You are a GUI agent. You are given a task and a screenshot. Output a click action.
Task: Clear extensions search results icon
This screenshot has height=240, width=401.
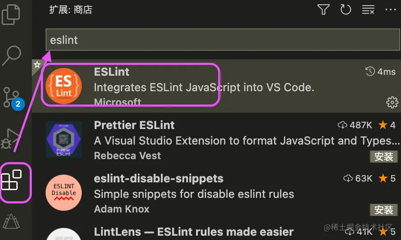[368, 10]
